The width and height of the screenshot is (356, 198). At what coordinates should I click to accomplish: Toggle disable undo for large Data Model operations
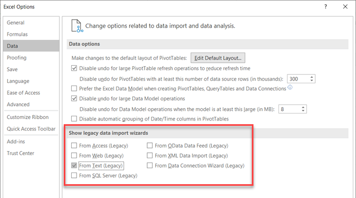coord(74,98)
